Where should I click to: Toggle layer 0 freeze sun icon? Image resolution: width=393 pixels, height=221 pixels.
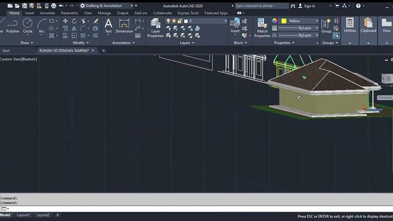174,21
